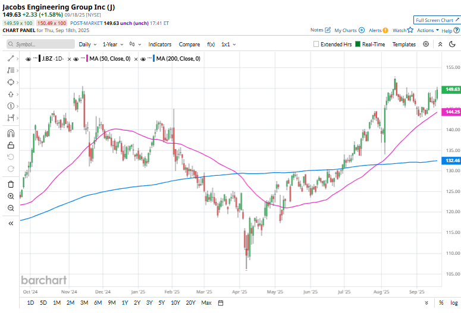This screenshot has width=461, height=313.
Task: Open the f(x) expressions menu
Action: [211, 45]
